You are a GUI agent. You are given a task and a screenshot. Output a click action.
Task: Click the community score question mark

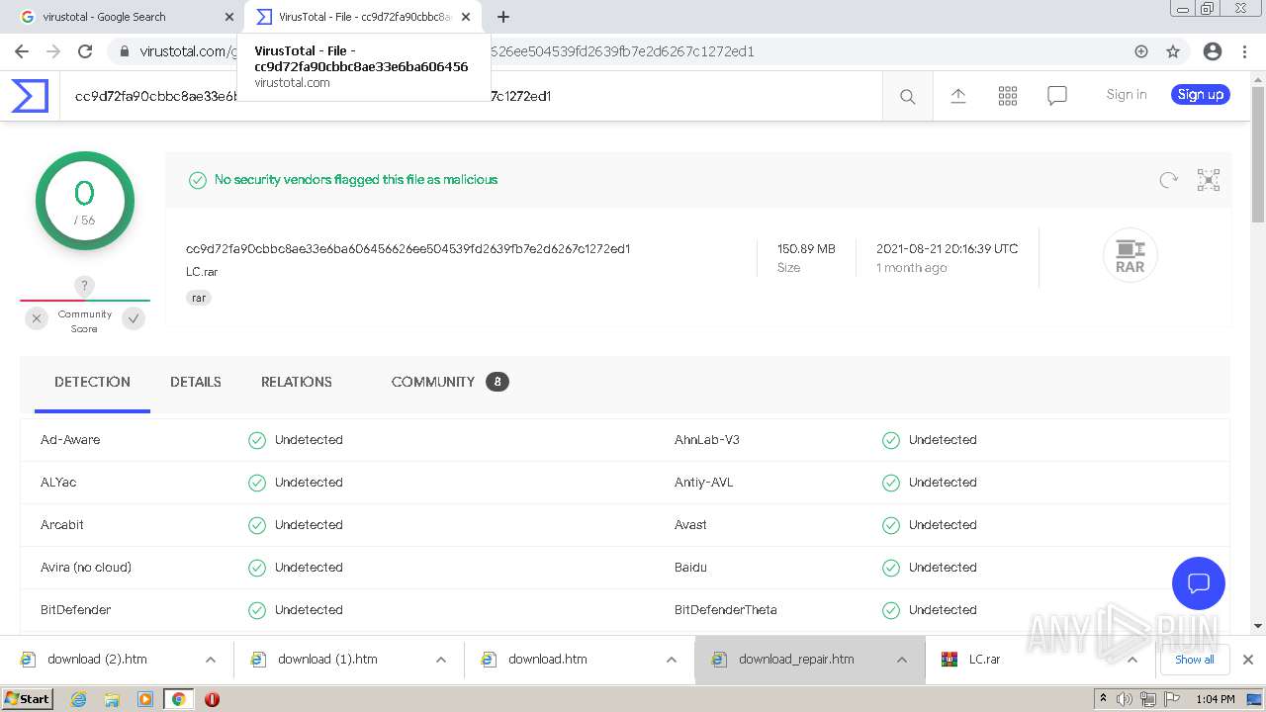tap(85, 286)
